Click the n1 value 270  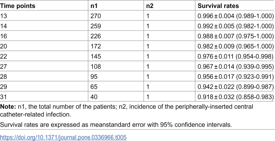click(x=95, y=16)
